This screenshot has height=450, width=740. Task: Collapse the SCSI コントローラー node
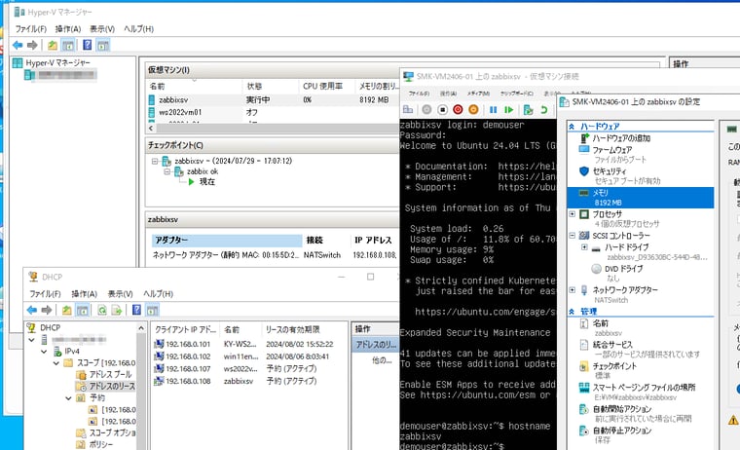572,235
